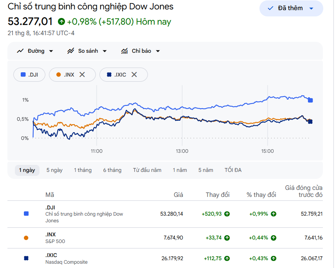Click the .DJI chip above the chart

coord(29,75)
